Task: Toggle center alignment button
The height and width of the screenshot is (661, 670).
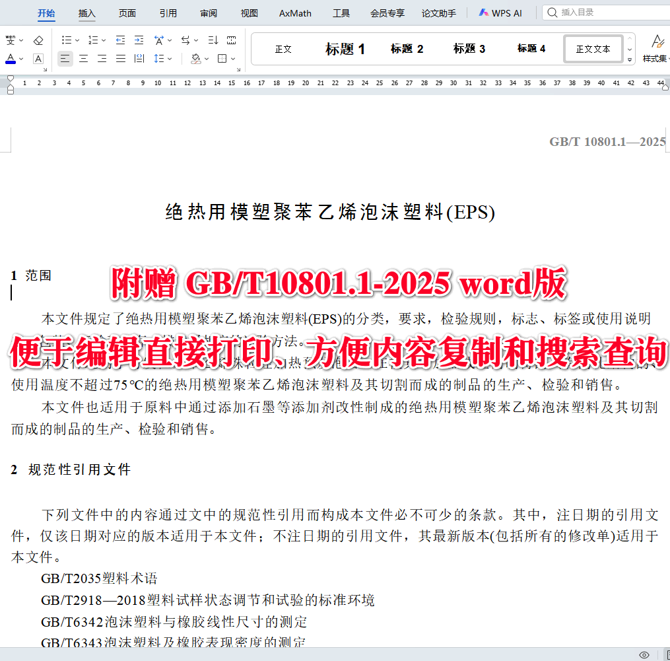Action: pyautogui.click(x=84, y=59)
